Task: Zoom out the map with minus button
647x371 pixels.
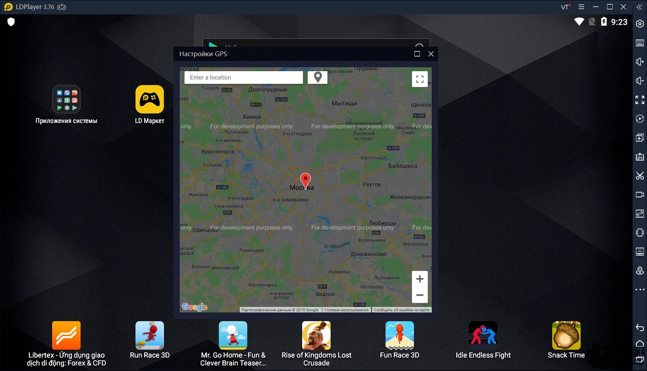Action: pyautogui.click(x=420, y=295)
